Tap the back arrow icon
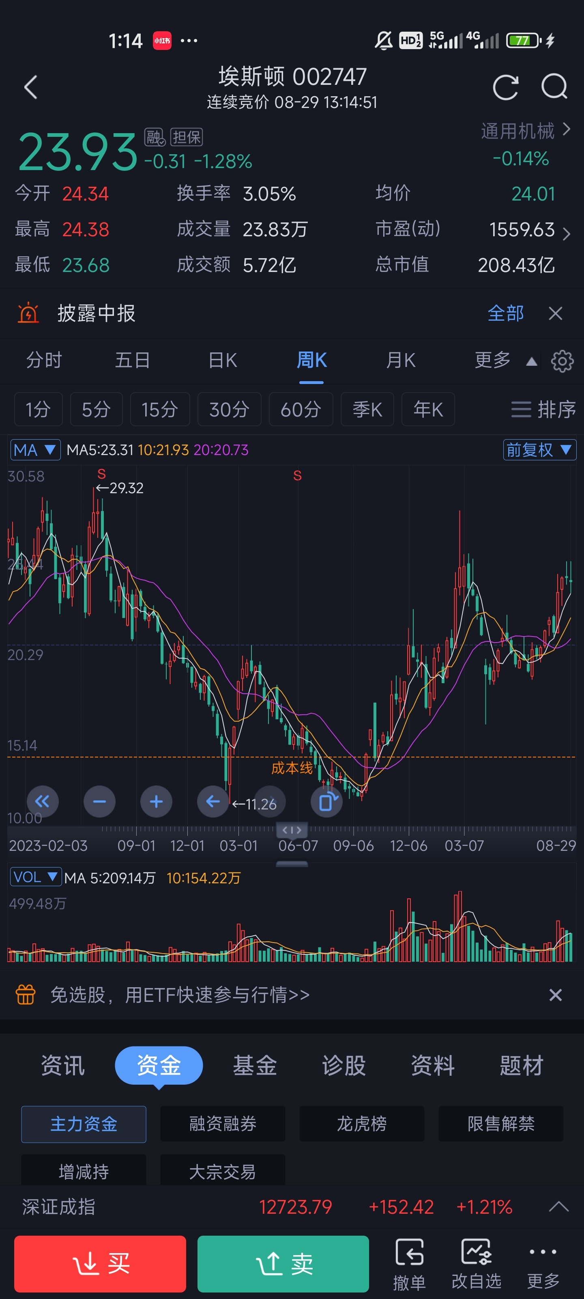The image size is (584, 1299). coord(31,87)
